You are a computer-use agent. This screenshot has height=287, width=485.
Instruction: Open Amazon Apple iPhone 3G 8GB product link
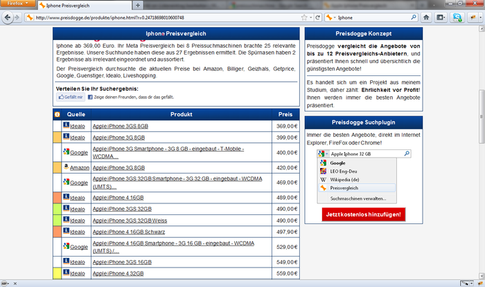click(x=118, y=167)
